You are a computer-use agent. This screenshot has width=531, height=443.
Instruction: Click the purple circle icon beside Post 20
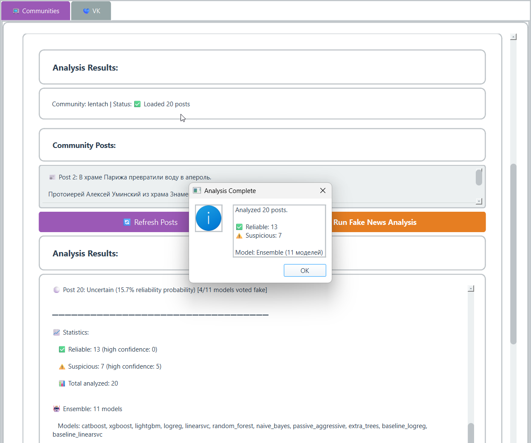pyautogui.click(x=56, y=290)
